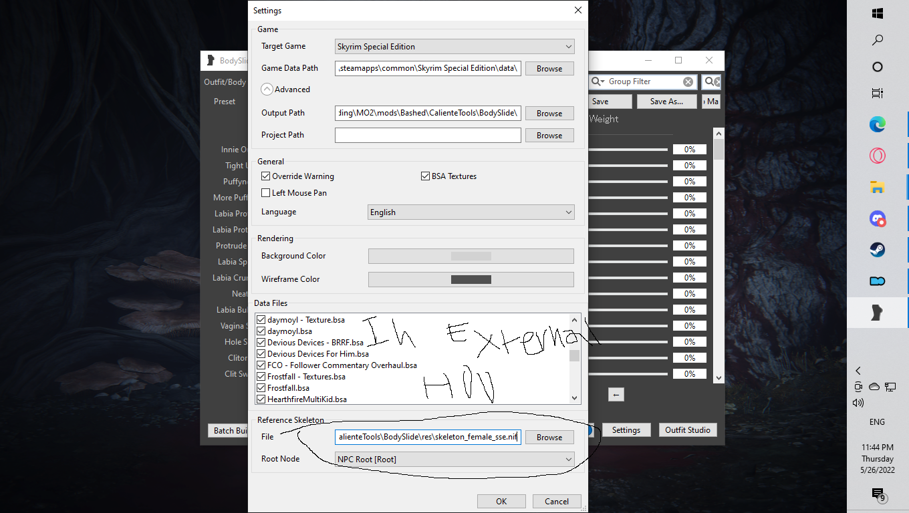Open the Language dropdown
The image size is (909, 513).
pos(471,212)
